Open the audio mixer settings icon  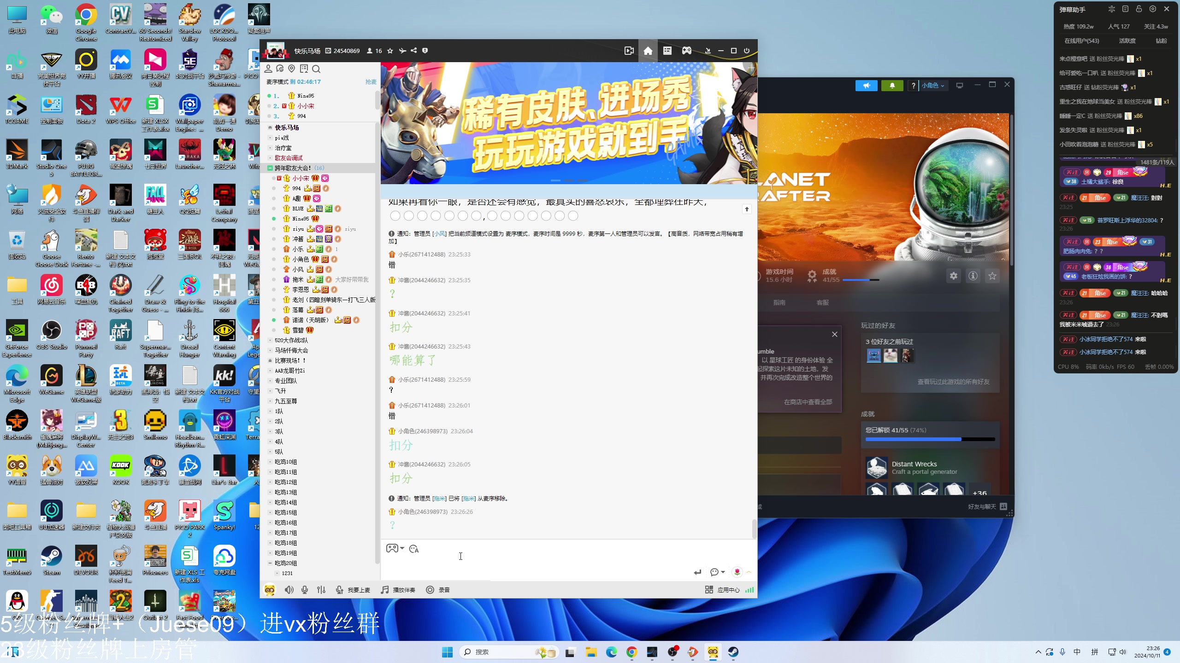321,590
